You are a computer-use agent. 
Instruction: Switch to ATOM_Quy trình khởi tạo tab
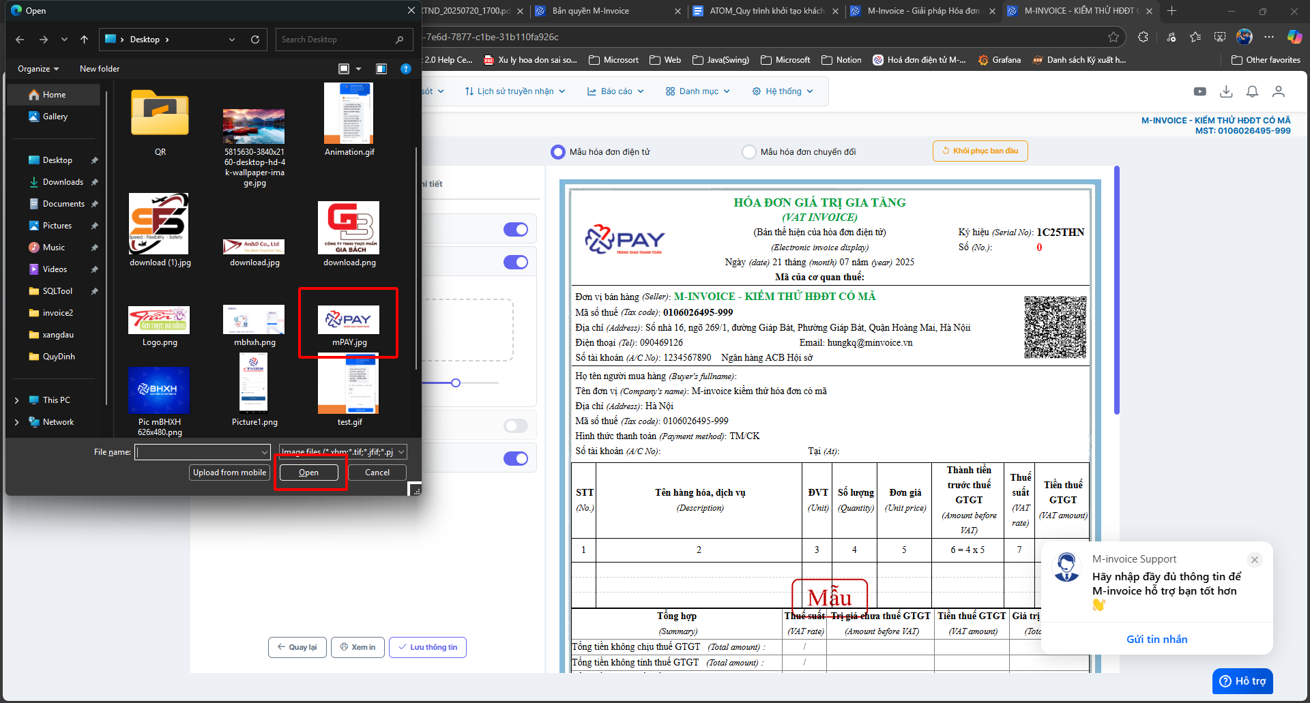point(767,11)
